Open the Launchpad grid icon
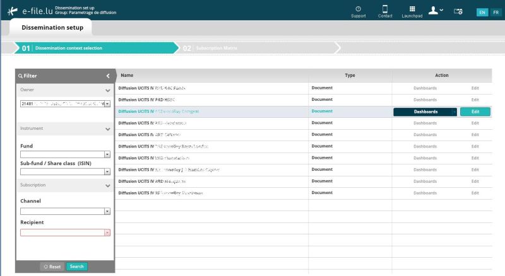Viewport: 505px width, 276px height. coord(412,9)
